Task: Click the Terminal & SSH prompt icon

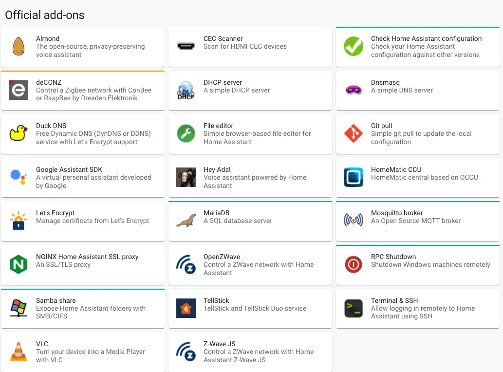Action: 354,308
